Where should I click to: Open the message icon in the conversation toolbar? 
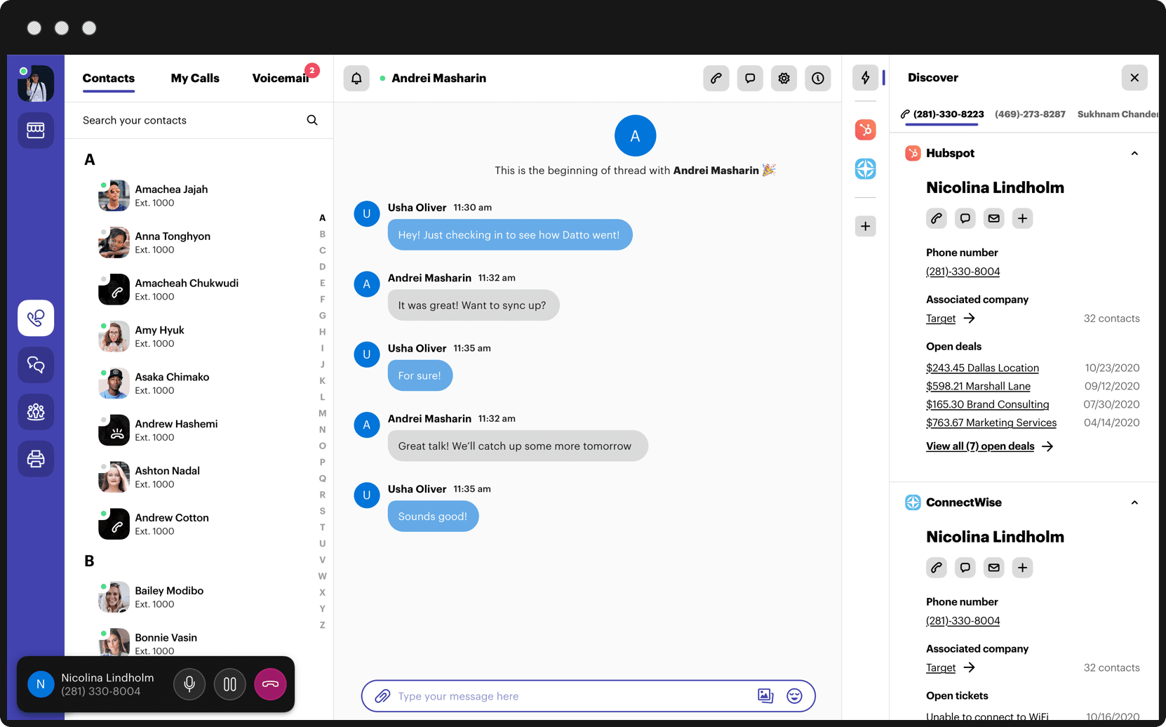(x=749, y=78)
